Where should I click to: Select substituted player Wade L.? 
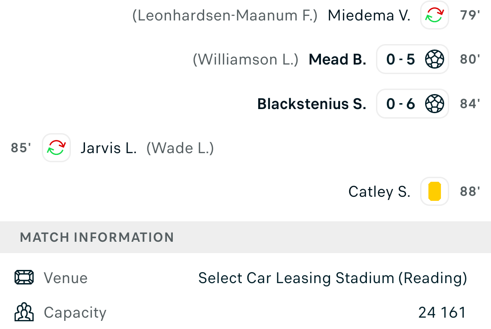(180, 148)
